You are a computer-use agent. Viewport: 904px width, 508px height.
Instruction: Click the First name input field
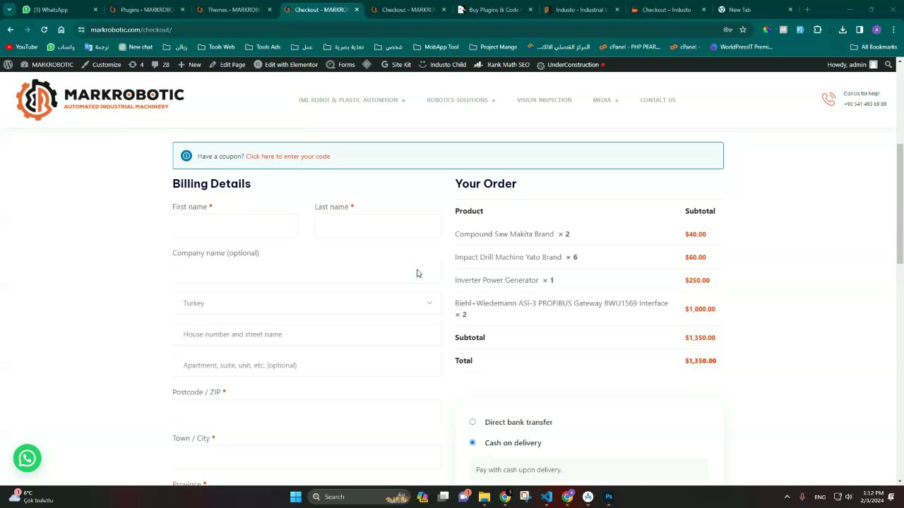click(x=235, y=226)
